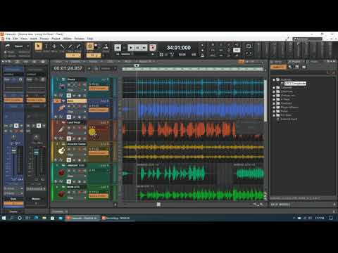The width and height of the screenshot is (338, 253).
Task: Open the Windows Start button
Action: click(x=4, y=218)
